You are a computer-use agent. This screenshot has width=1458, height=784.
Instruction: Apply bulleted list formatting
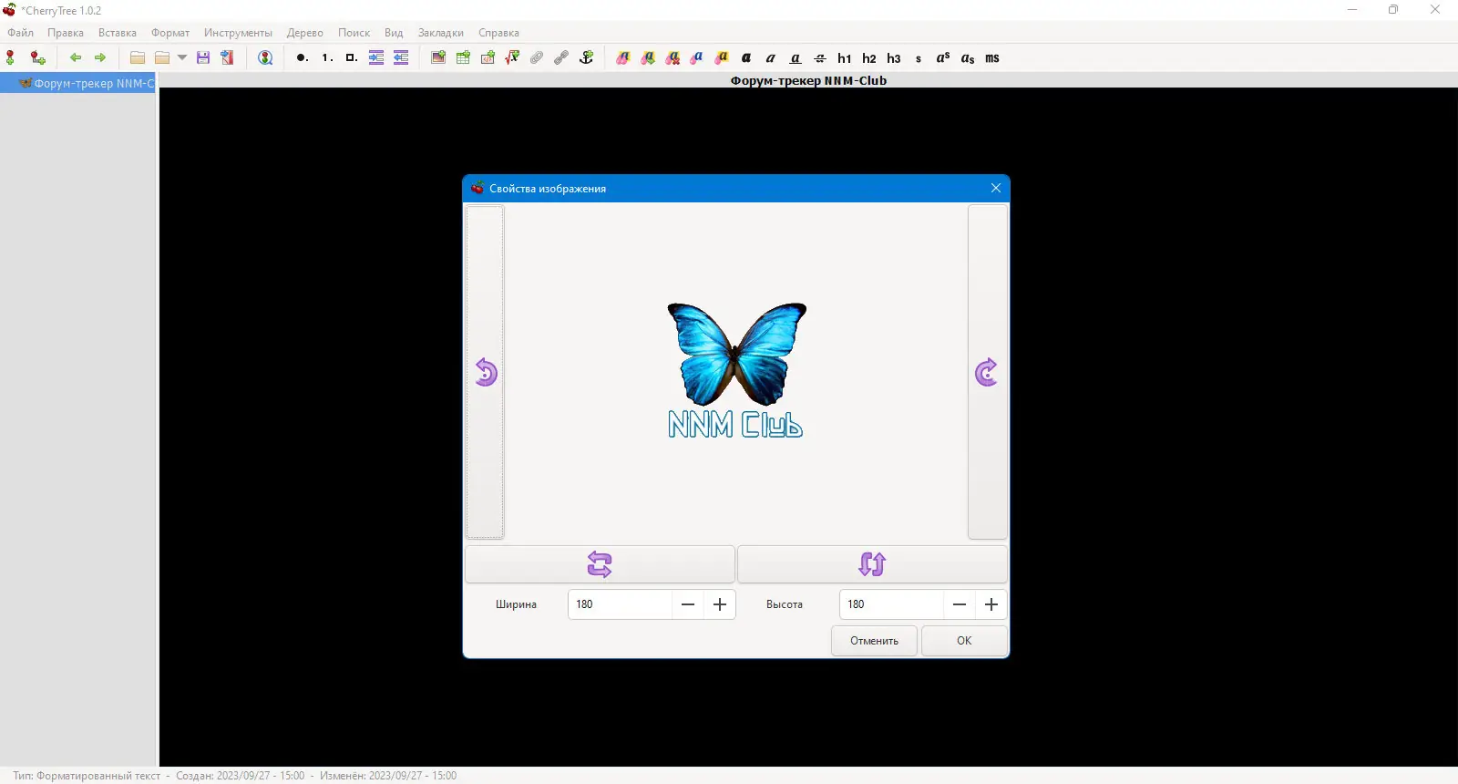[x=302, y=57]
